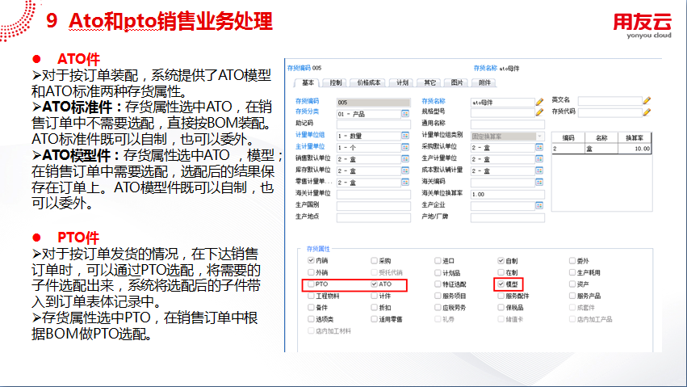The image size is (687, 387).
Task: Click the 助记码 input field
Action: [x=374, y=124]
